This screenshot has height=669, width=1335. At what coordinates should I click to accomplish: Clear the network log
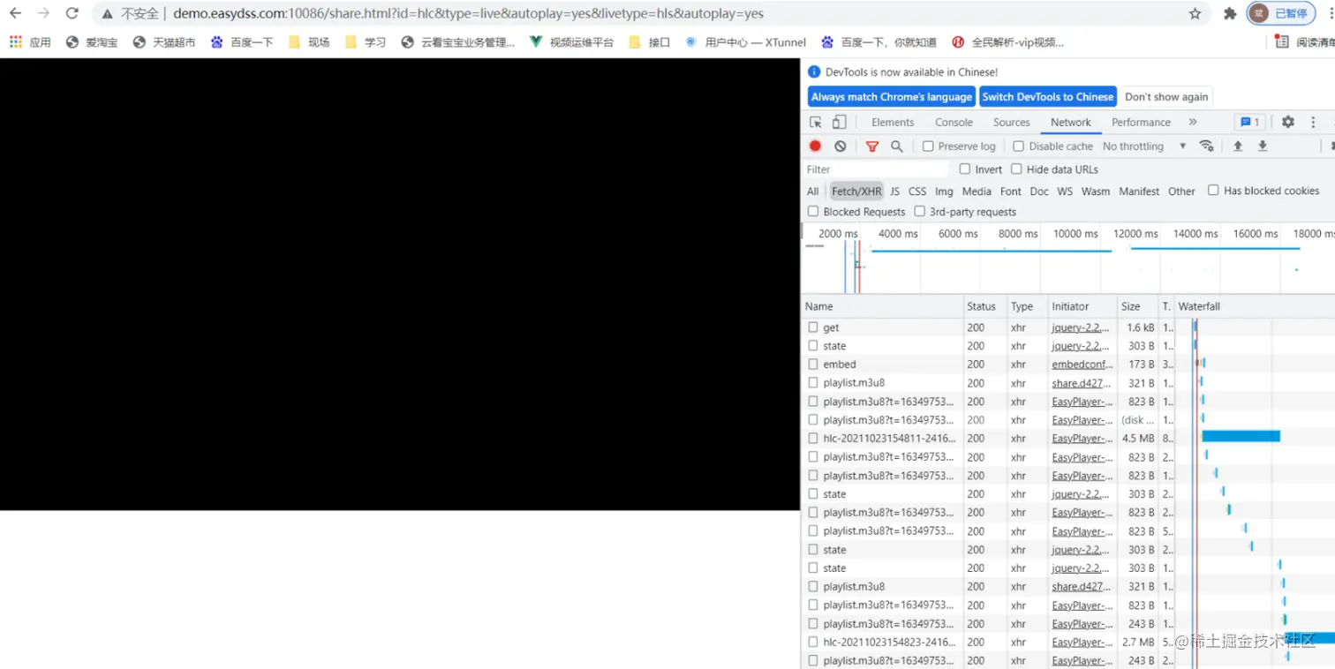coord(840,146)
